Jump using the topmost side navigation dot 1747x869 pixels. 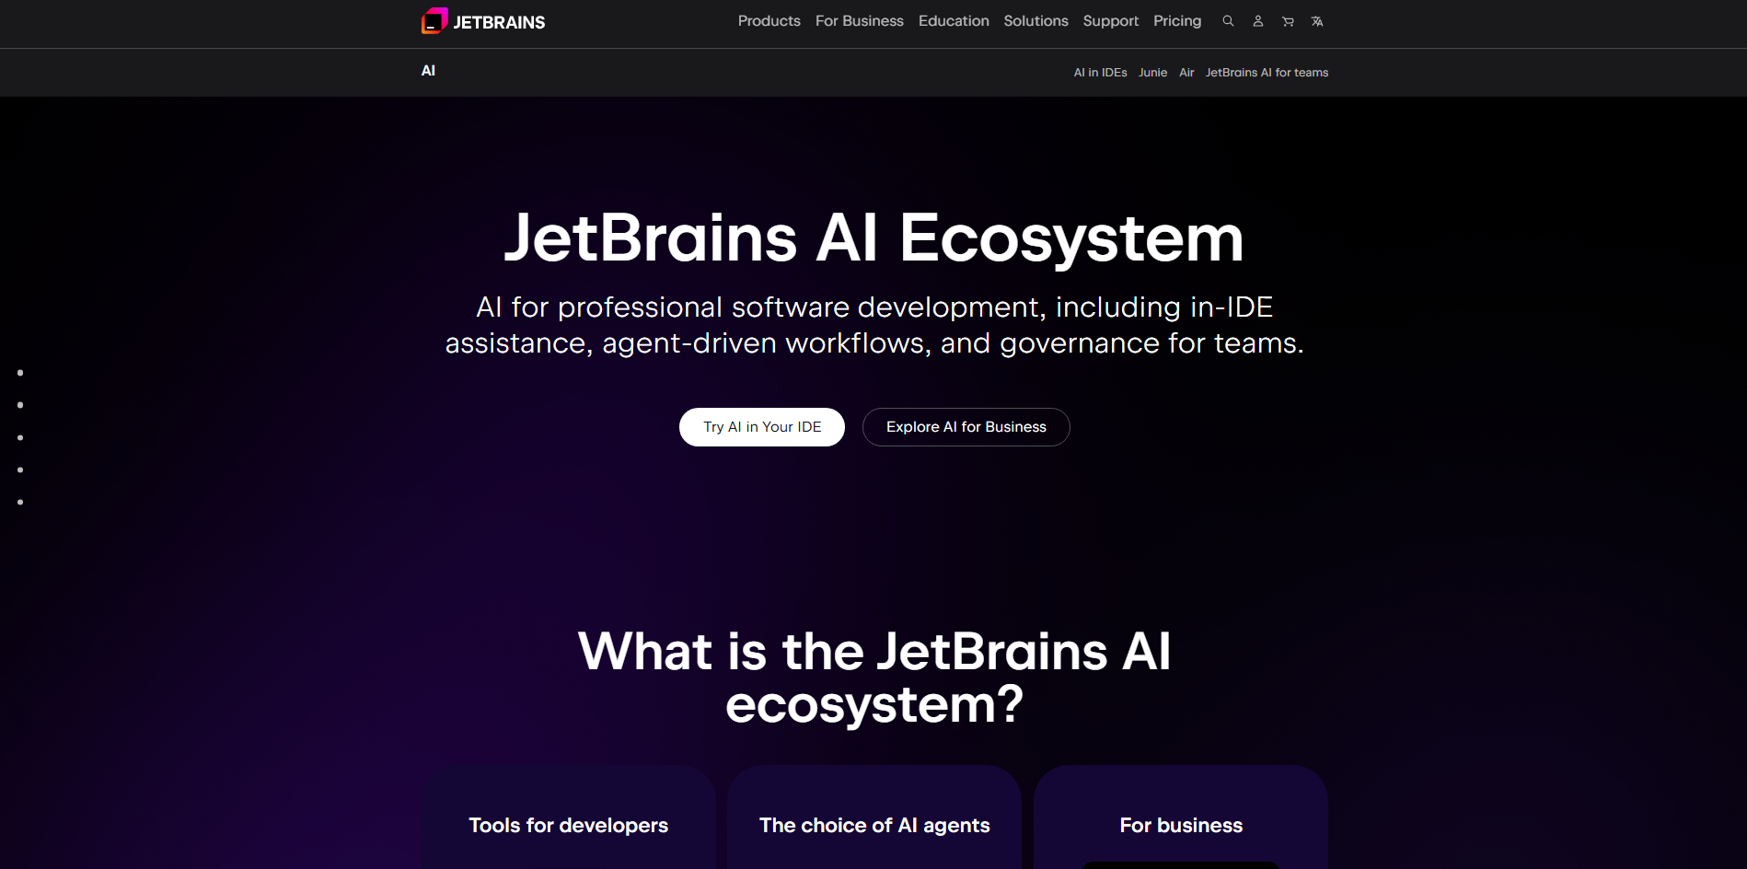20,373
